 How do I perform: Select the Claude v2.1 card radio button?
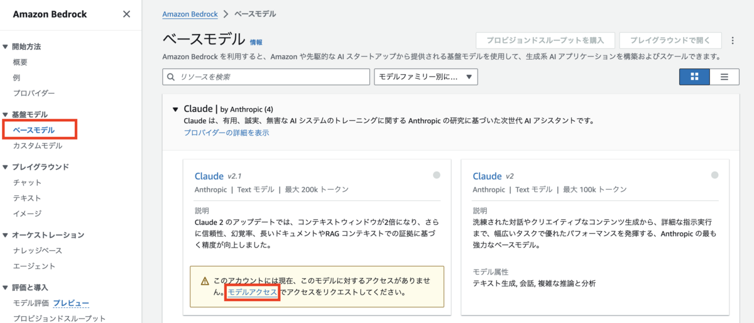[x=437, y=175]
